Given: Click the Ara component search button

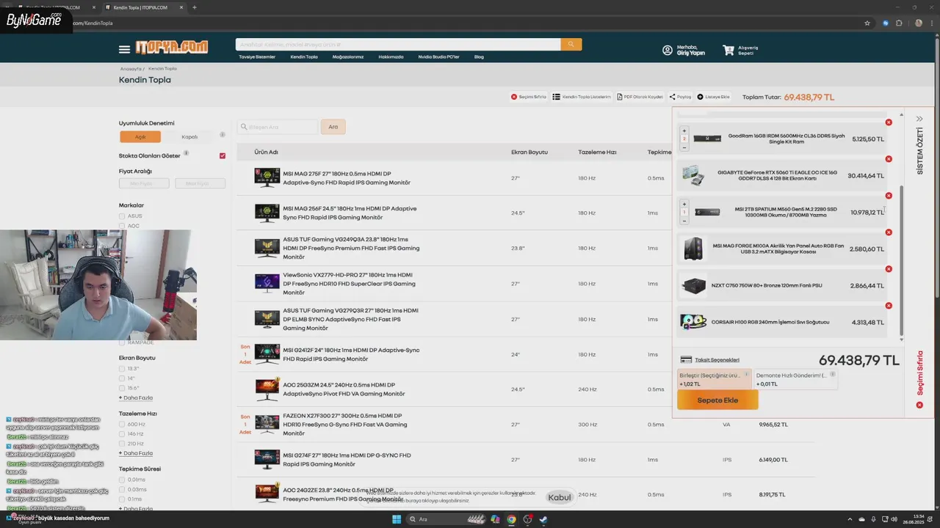Looking at the screenshot, I should point(333,127).
